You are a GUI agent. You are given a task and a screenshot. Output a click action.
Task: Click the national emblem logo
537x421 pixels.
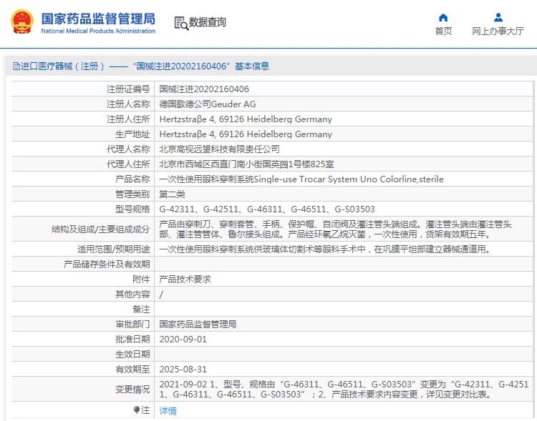[x=22, y=21]
